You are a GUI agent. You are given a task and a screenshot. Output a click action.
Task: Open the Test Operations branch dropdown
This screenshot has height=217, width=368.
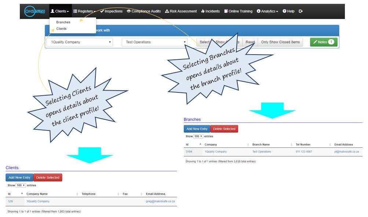[154, 42]
